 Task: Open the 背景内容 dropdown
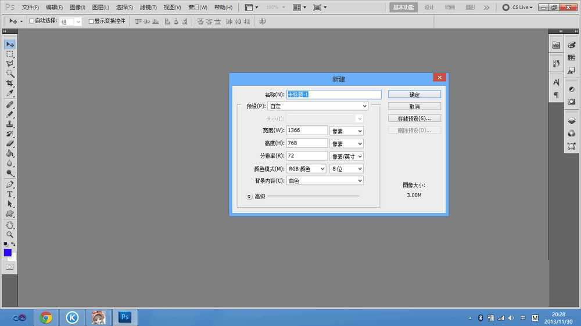[x=325, y=181]
